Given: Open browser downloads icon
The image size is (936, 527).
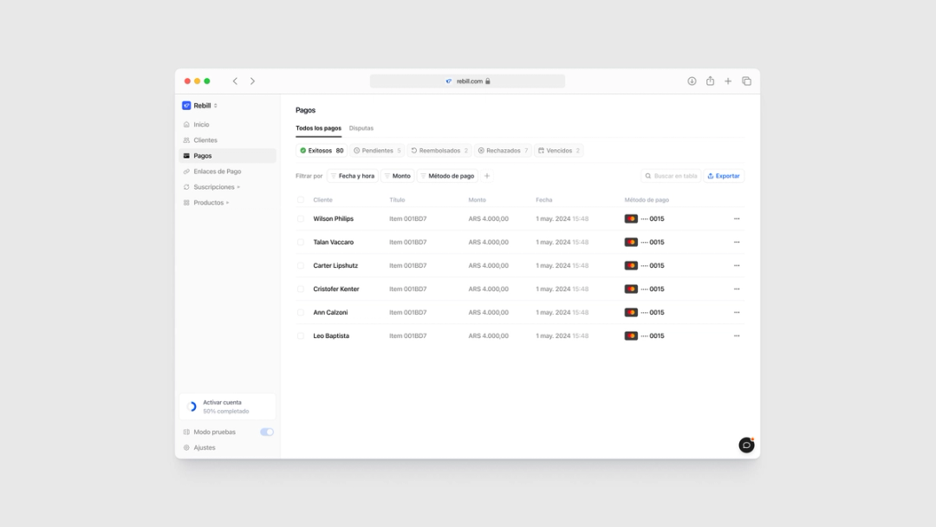Looking at the screenshot, I should tap(692, 81).
